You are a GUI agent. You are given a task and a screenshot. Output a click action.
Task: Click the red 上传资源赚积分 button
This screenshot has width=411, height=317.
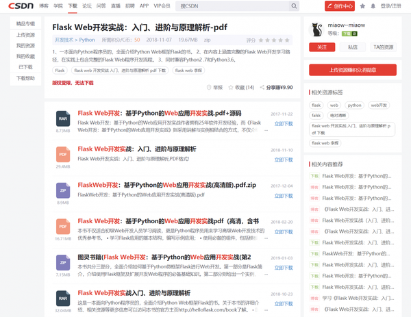pos(353,70)
